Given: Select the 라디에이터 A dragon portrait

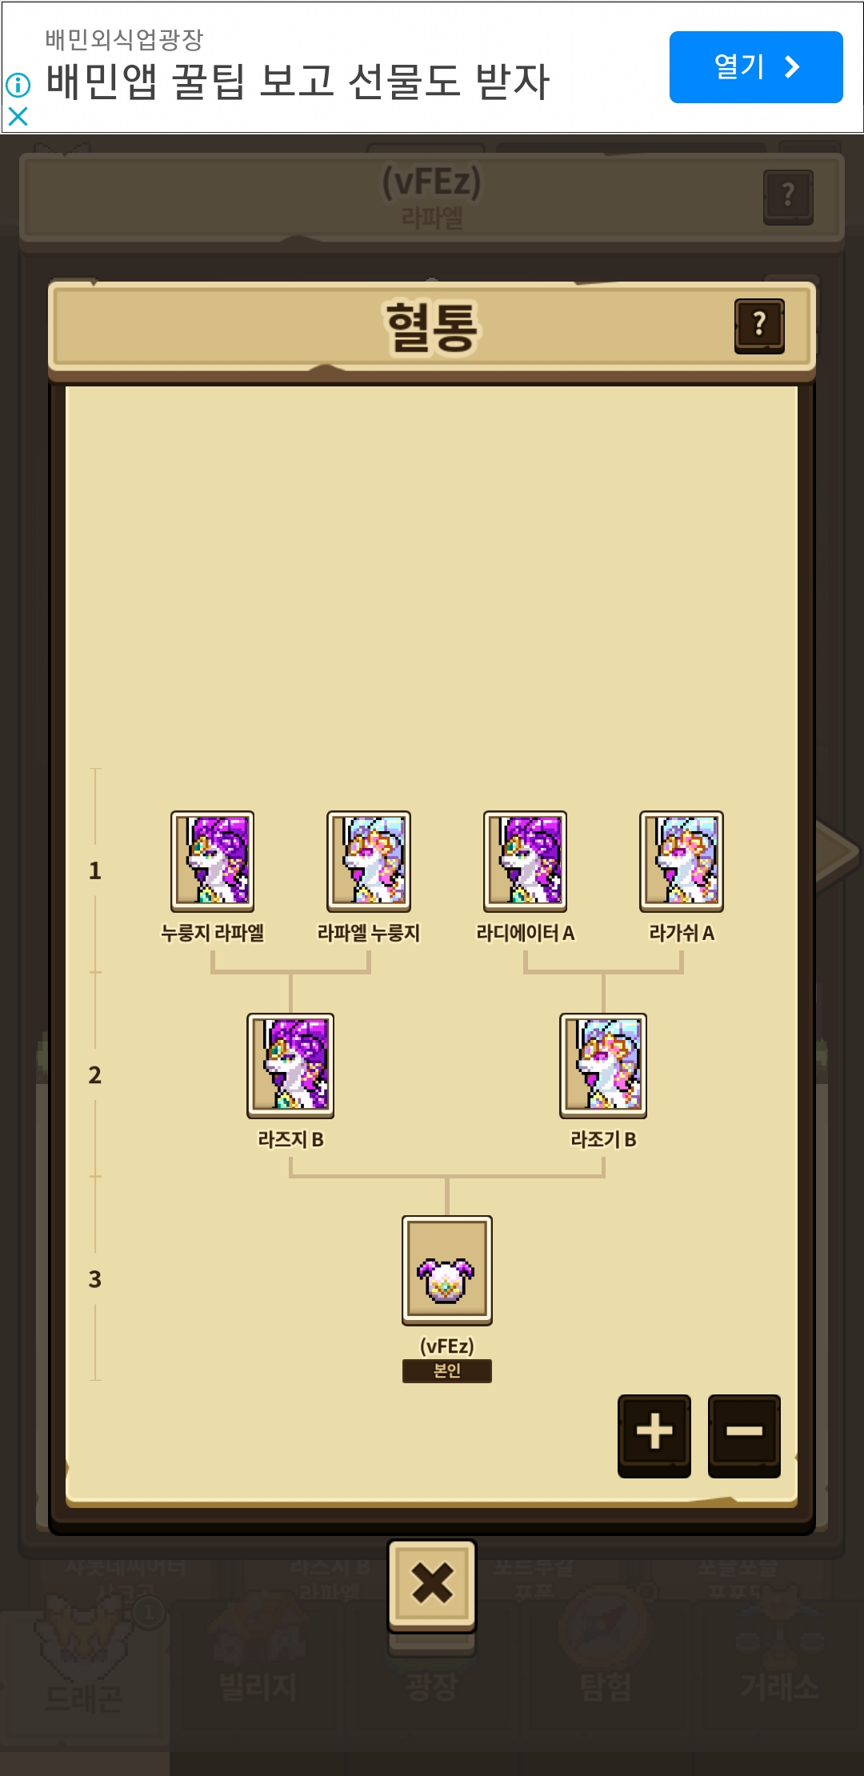Looking at the screenshot, I should (x=525, y=861).
